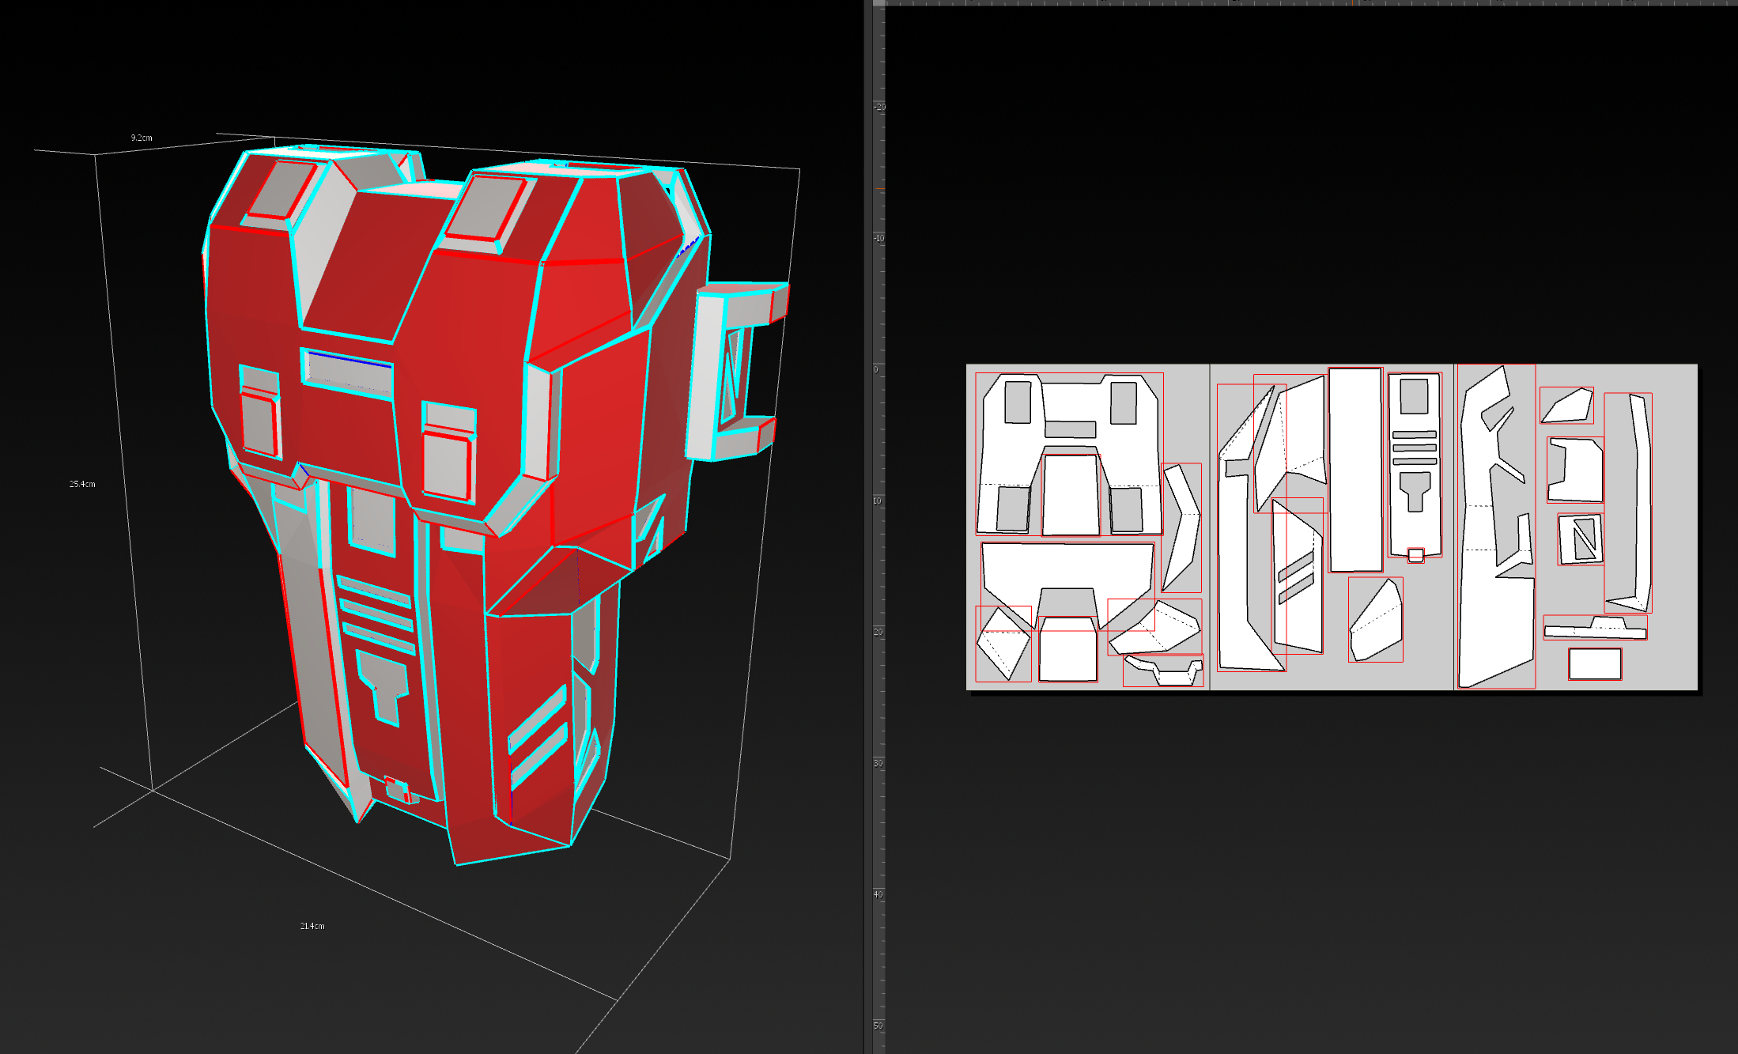1738x1054 pixels.
Task: Select the small bracket-shaped piece at page one bottom
Action: tap(1163, 671)
